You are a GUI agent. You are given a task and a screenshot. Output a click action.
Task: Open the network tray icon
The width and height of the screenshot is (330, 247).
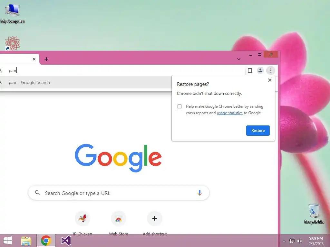point(292,241)
